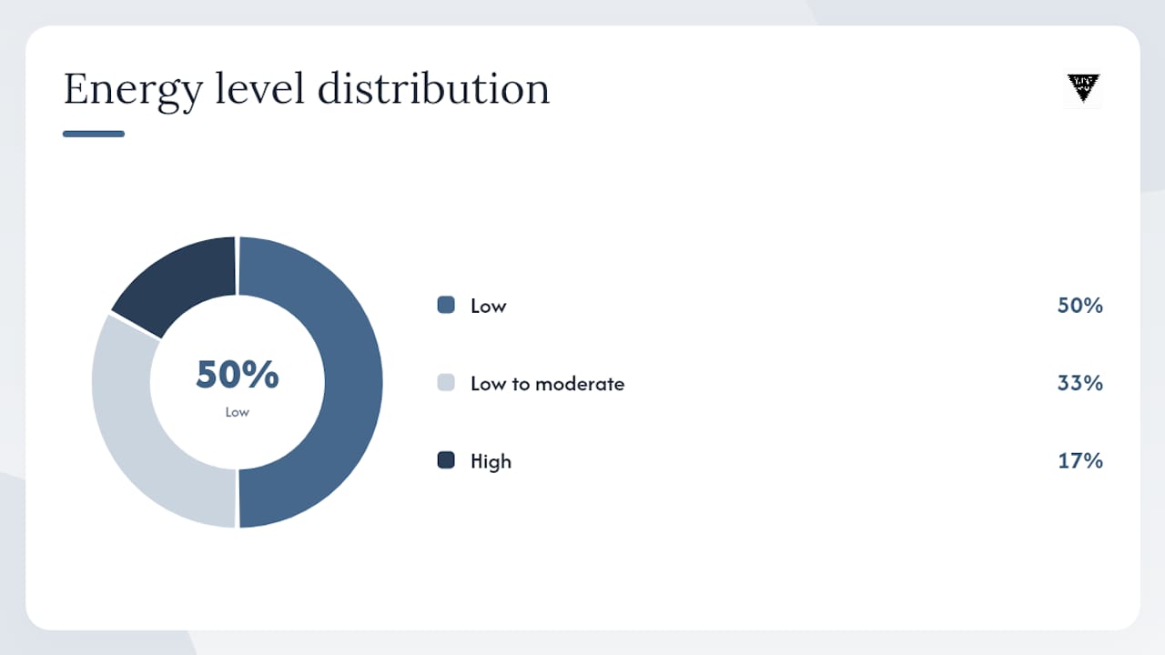This screenshot has width=1165, height=655.
Task: Click the word distribution in the heading
Action: coord(433,90)
